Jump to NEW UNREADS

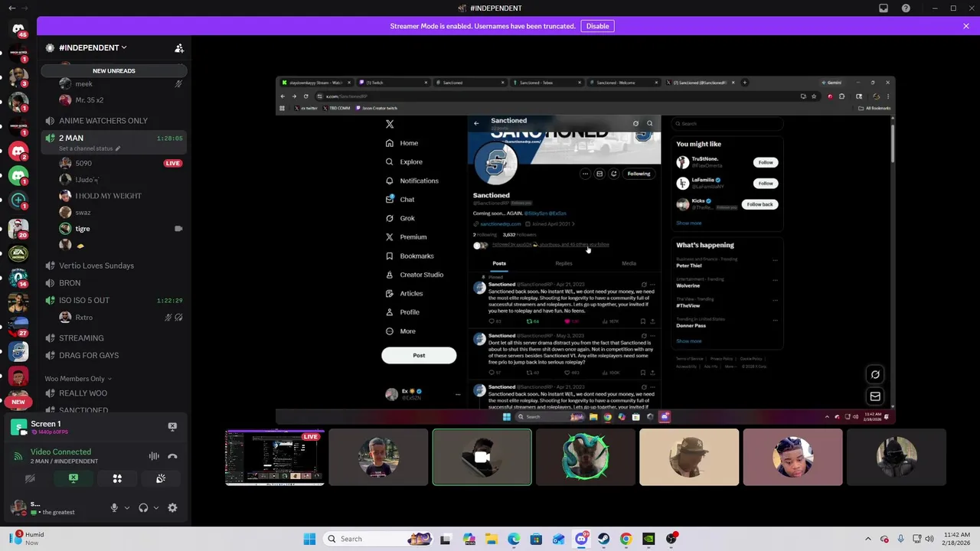click(113, 70)
